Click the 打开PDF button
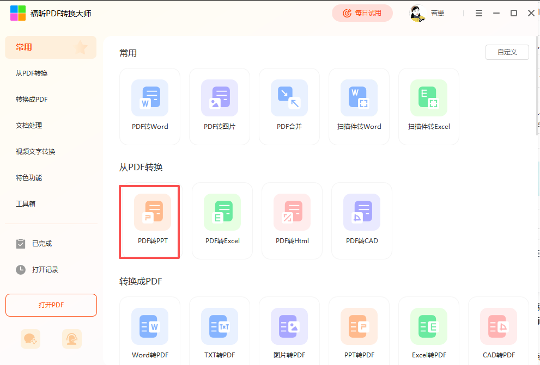Viewport: 540px width, 365px height. click(51, 305)
